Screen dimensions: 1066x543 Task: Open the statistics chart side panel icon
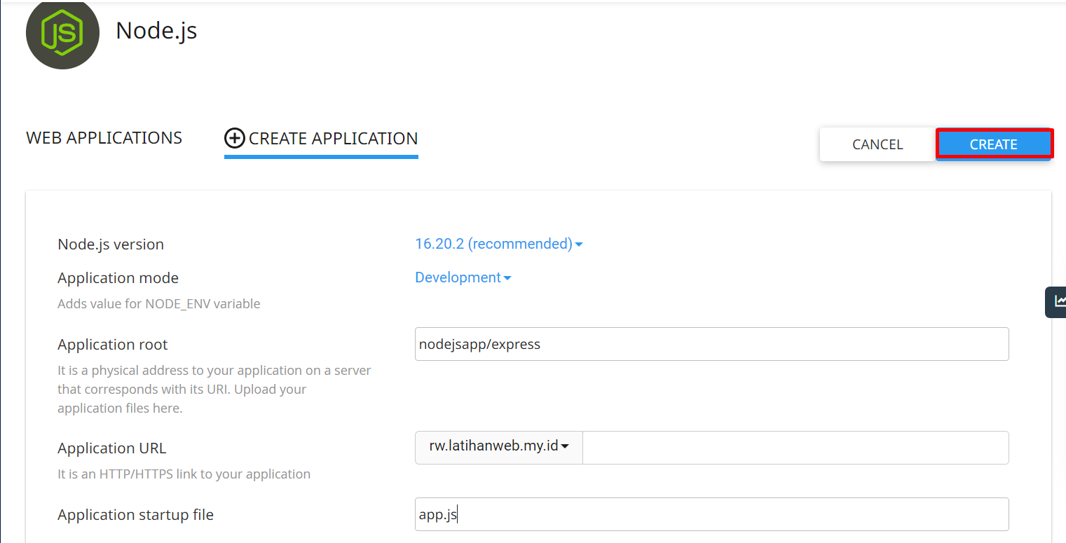1058,301
